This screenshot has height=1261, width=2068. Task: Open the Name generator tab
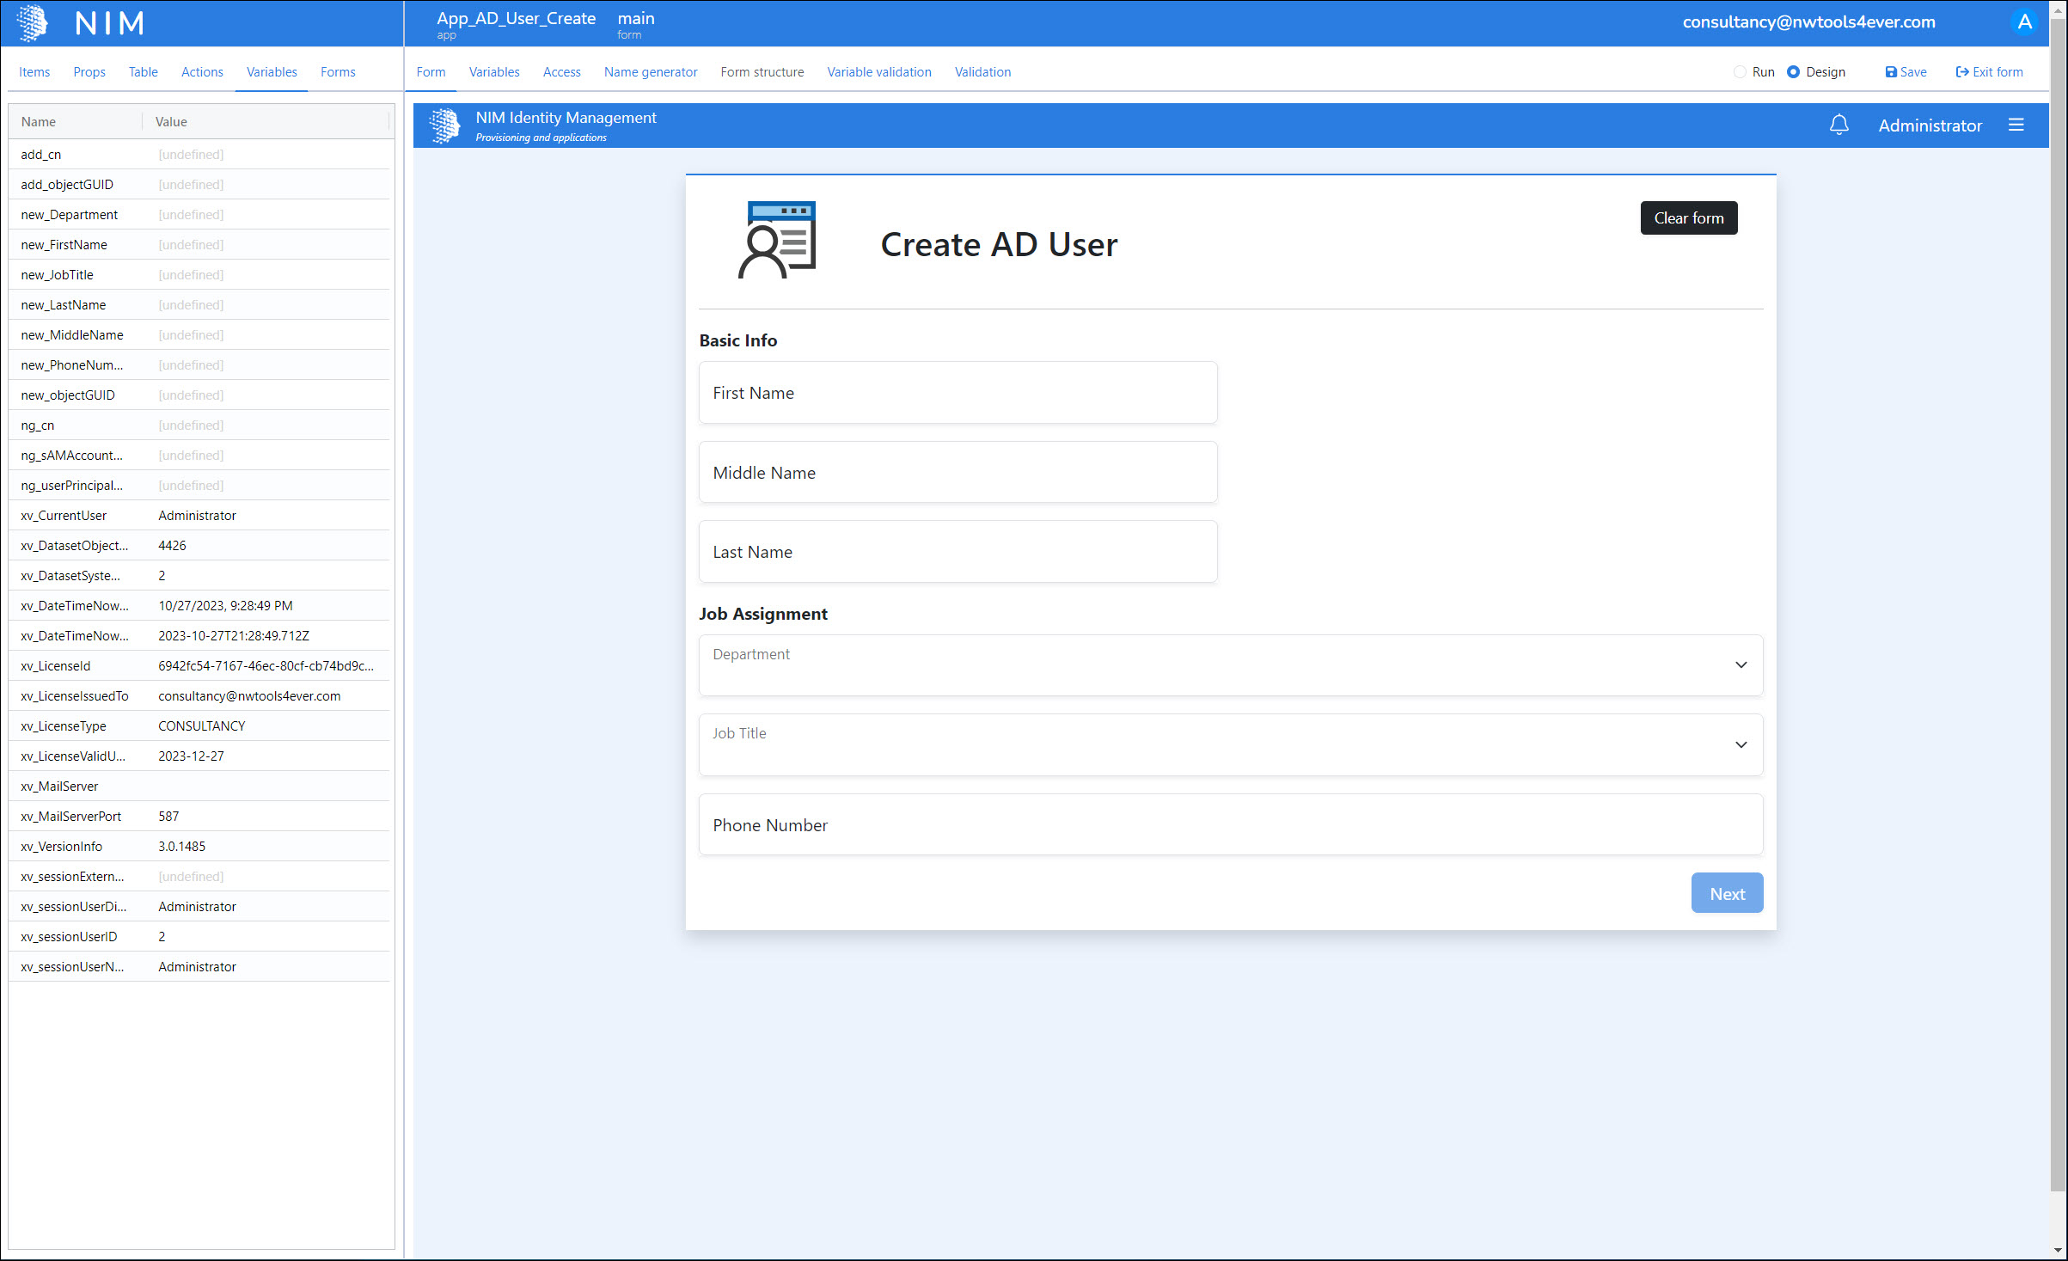(650, 72)
